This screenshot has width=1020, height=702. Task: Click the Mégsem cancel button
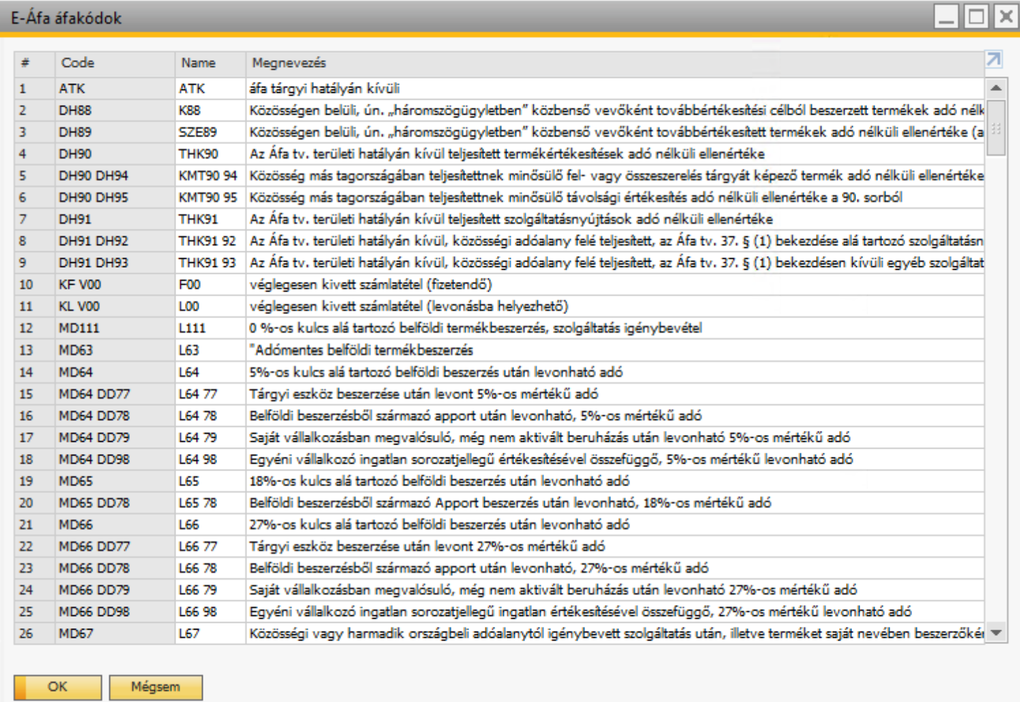pos(156,687)
